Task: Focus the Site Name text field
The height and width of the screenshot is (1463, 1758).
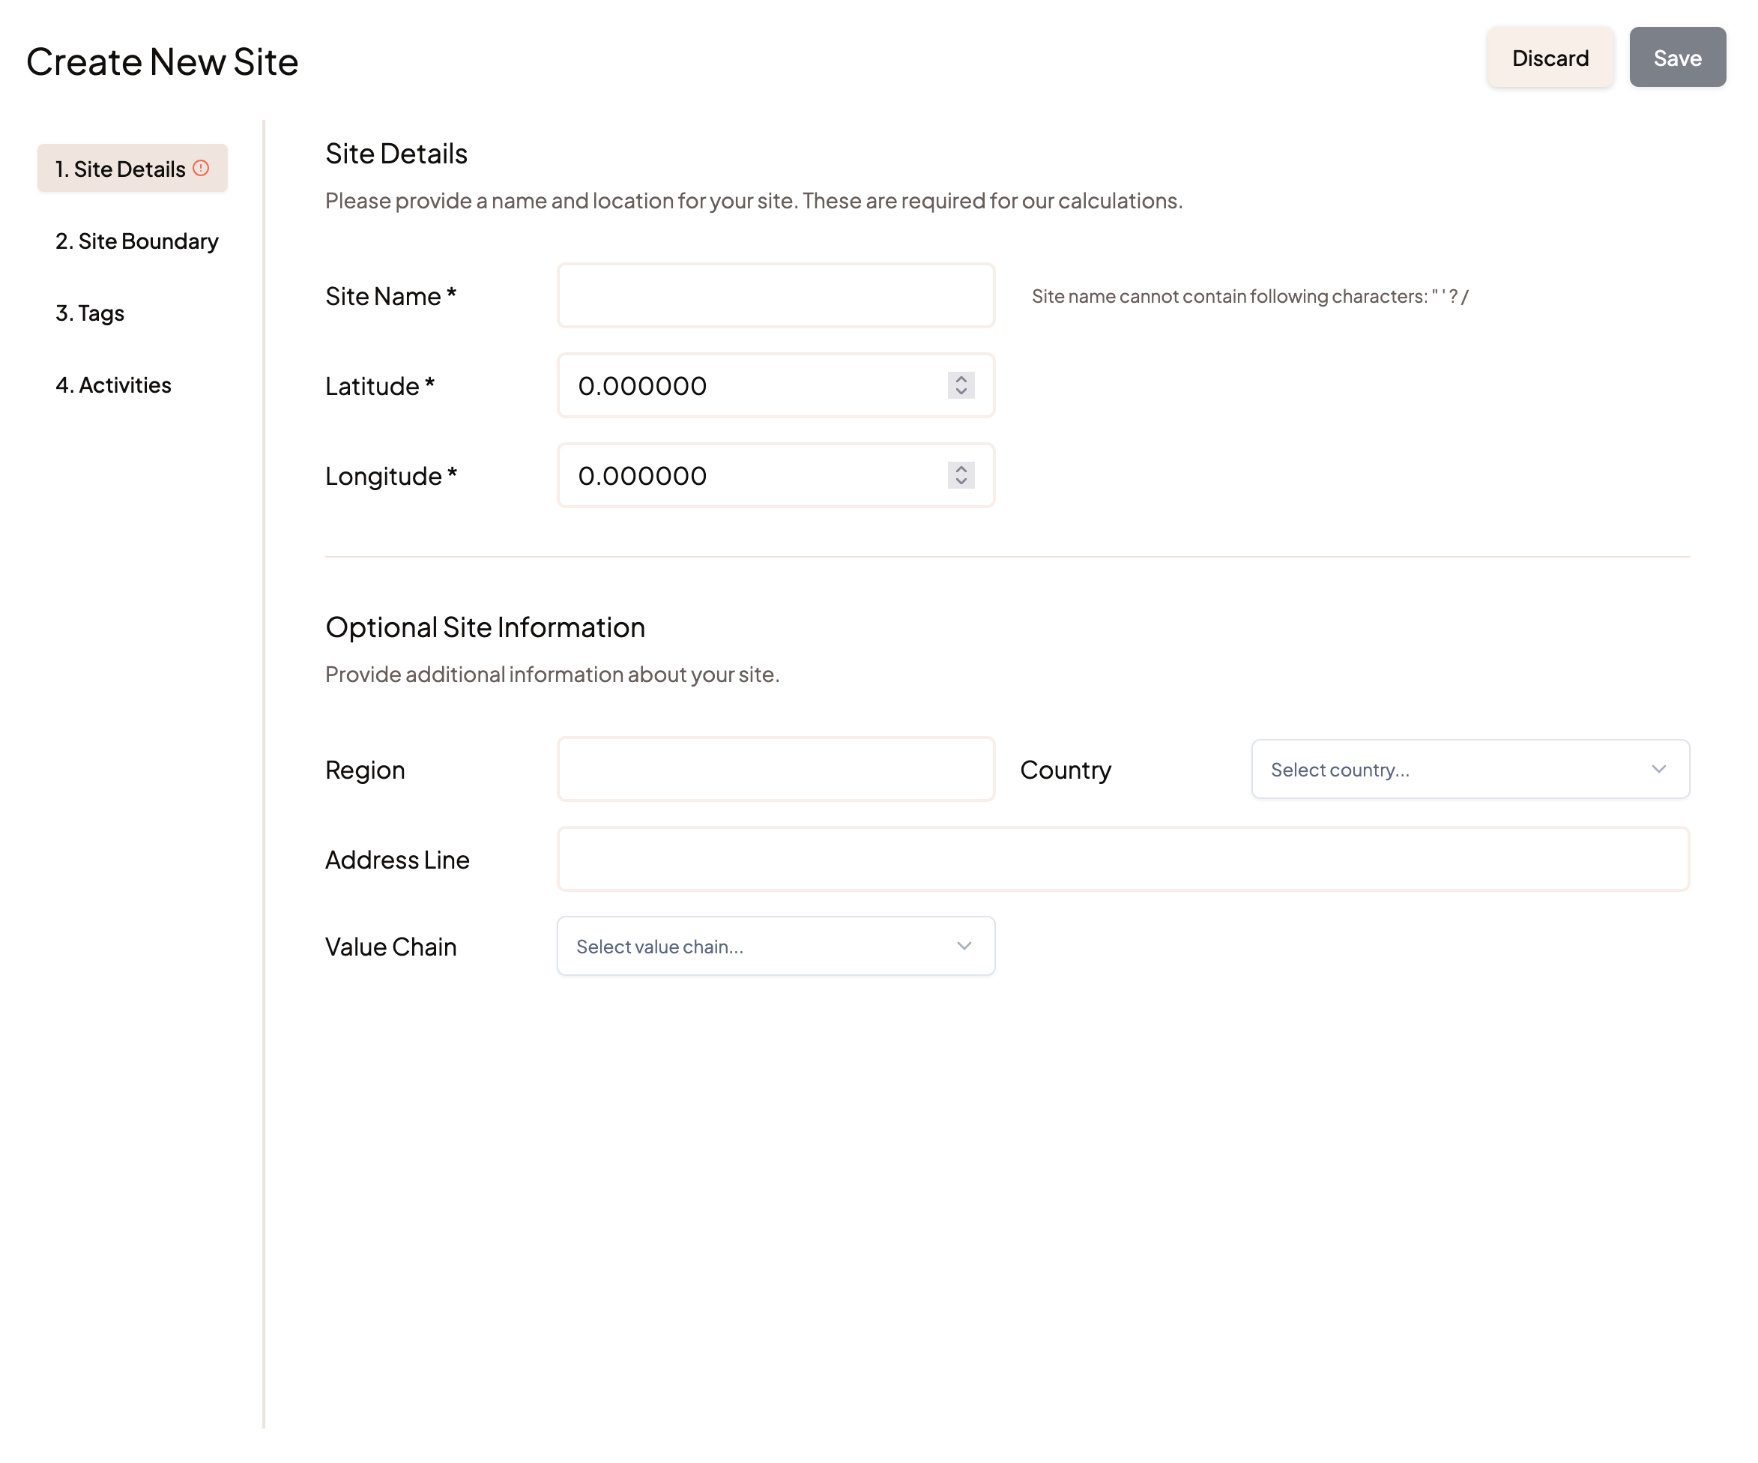Action: 775,295
